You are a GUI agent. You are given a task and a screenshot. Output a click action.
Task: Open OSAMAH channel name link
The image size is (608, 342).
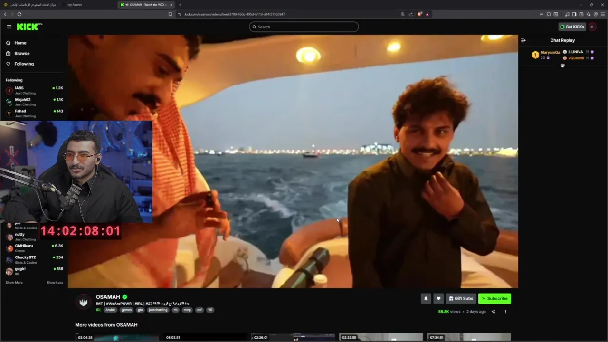(108, 297)
